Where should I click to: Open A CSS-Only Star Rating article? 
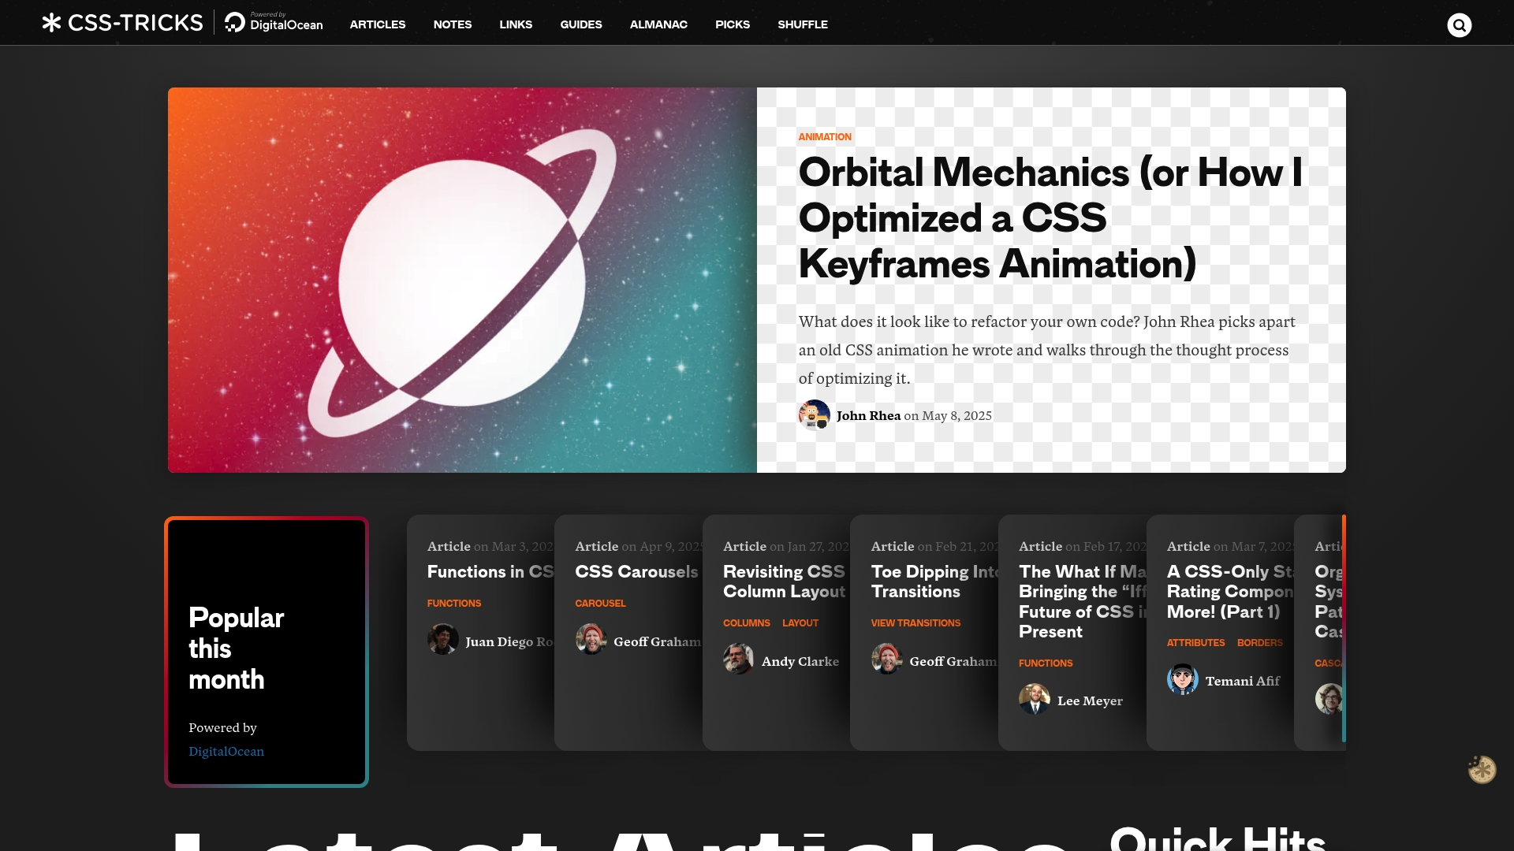[1230, 592]
